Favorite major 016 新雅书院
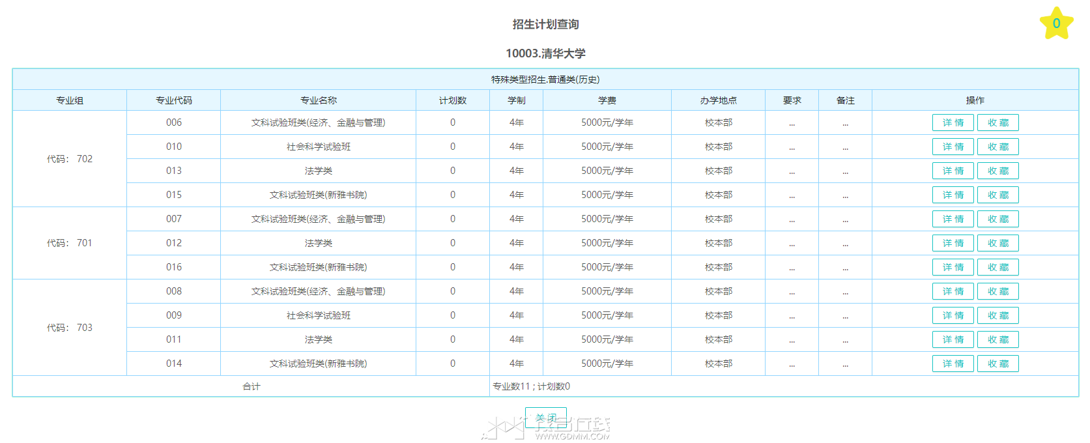1090x443 pixels. [998, 267]
